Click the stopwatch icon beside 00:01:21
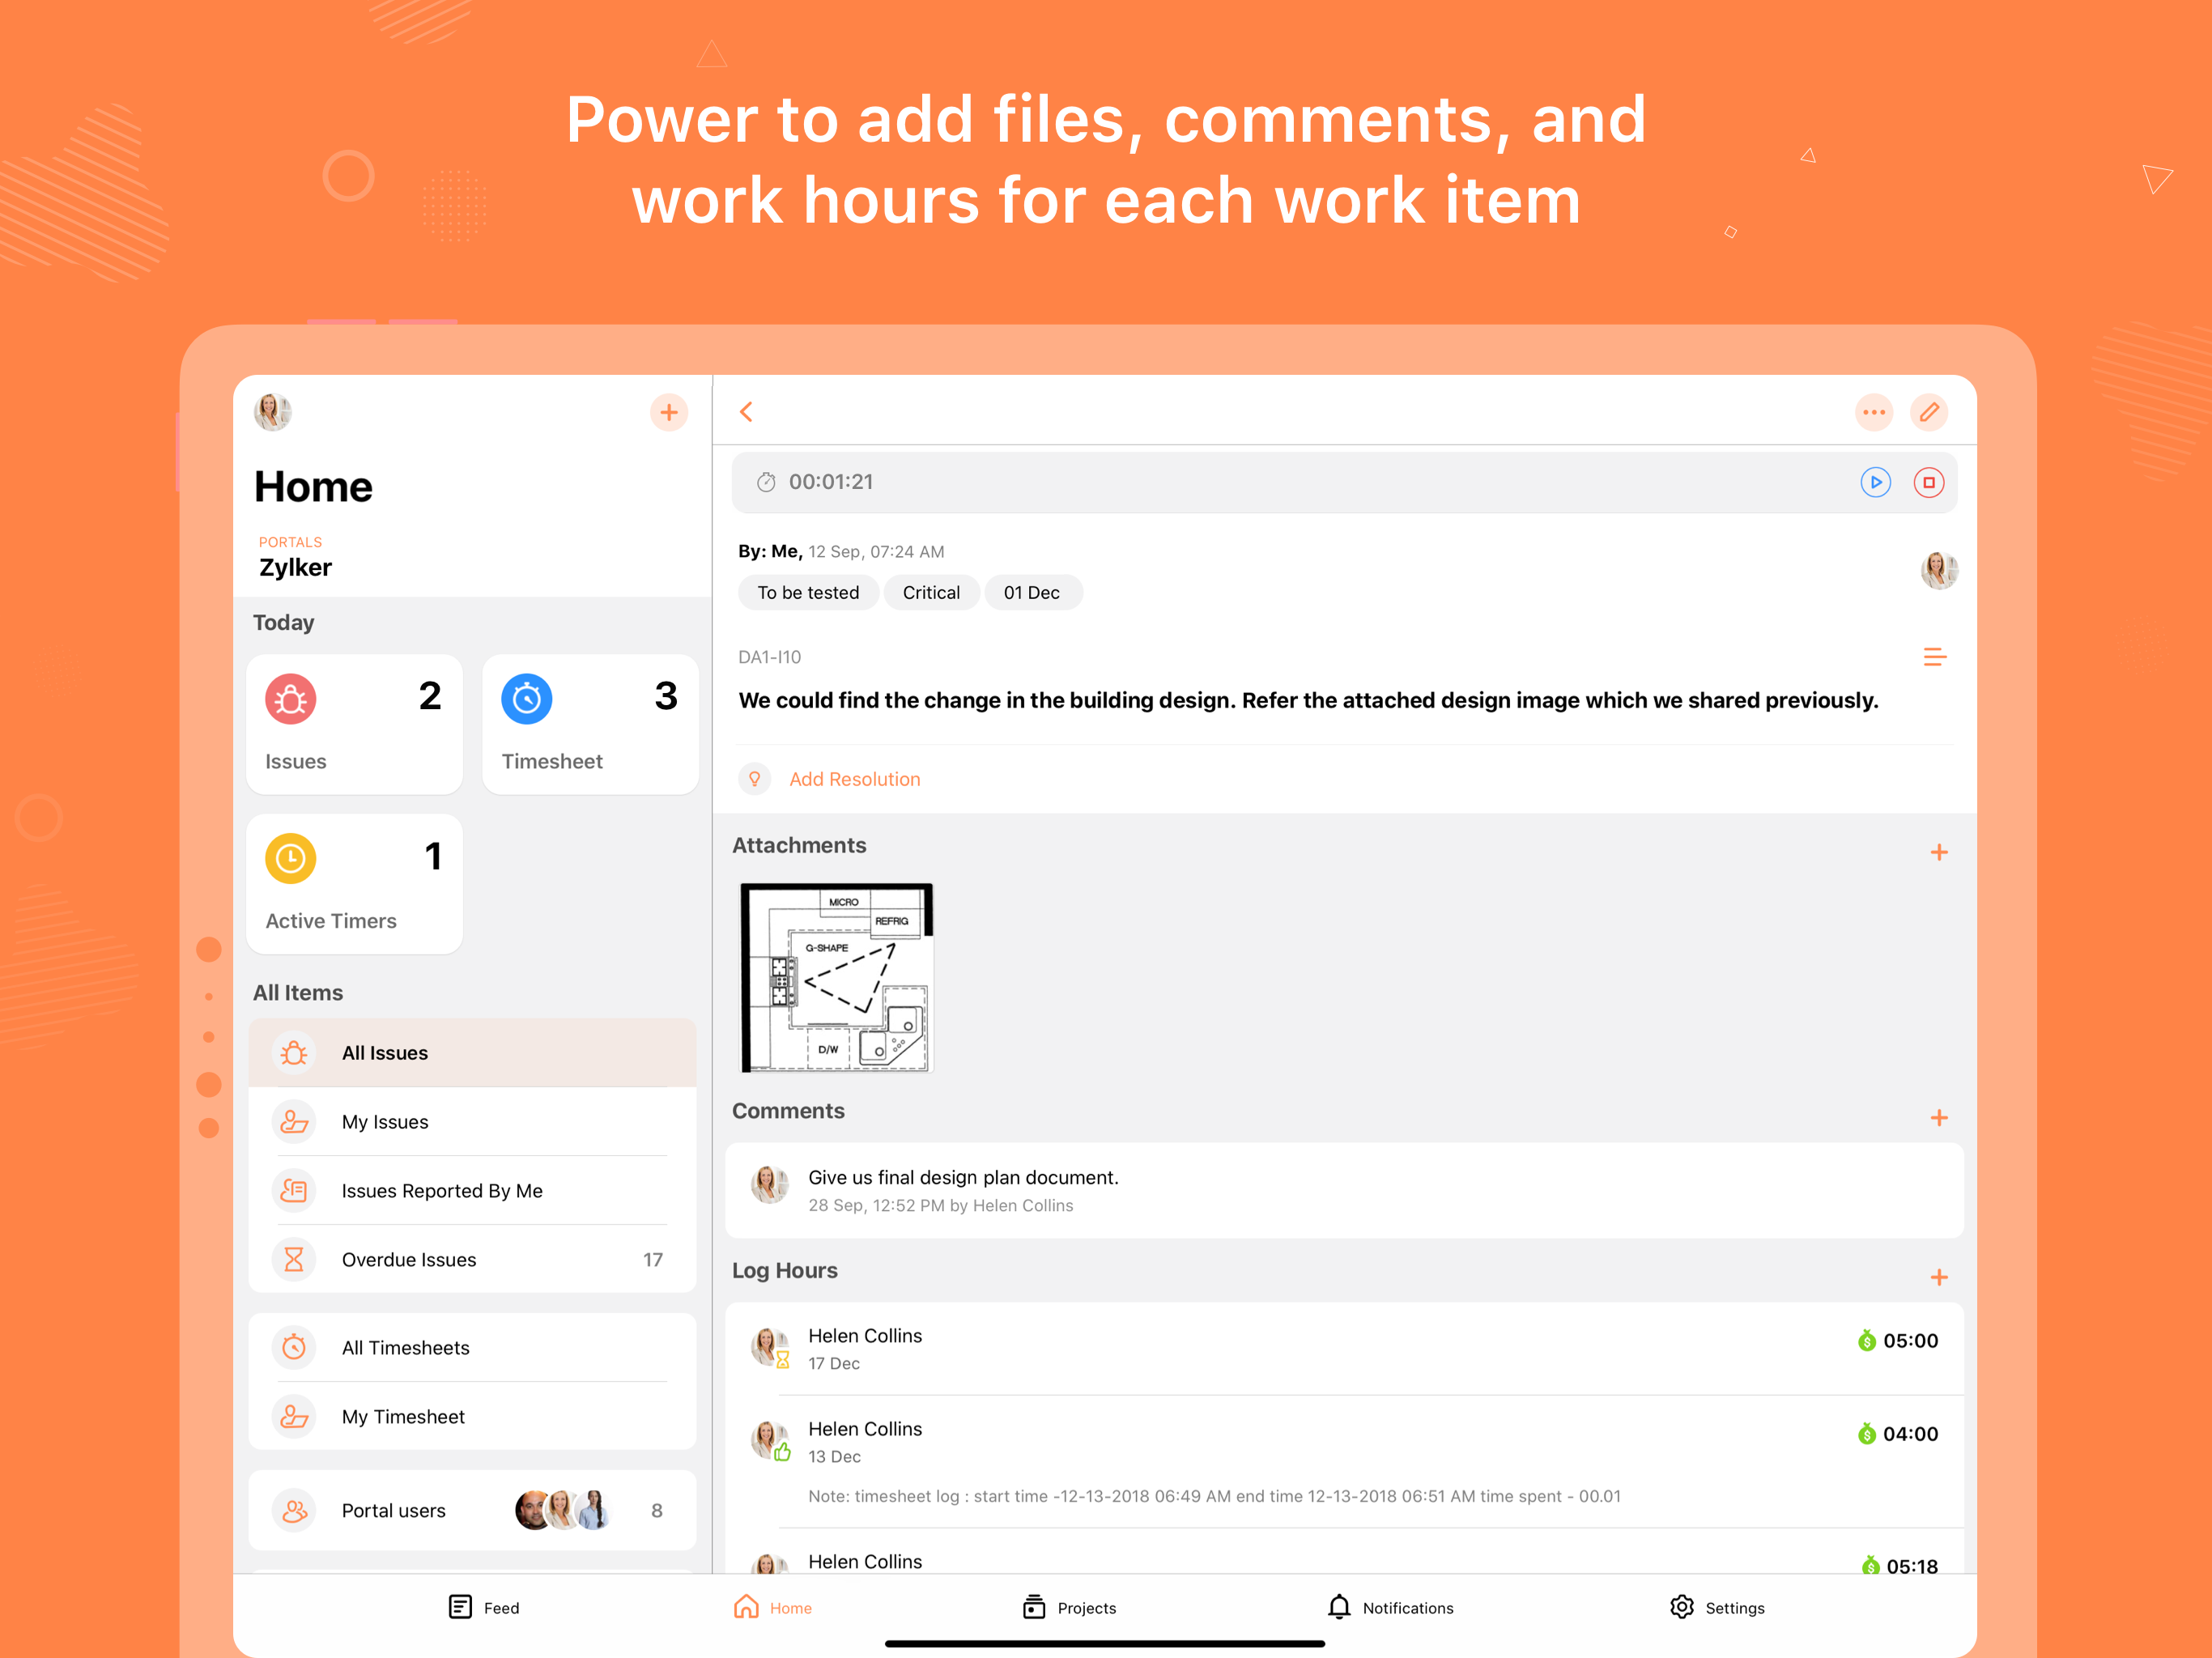This screenshot has height=1658, width=2212. (766, 482)
